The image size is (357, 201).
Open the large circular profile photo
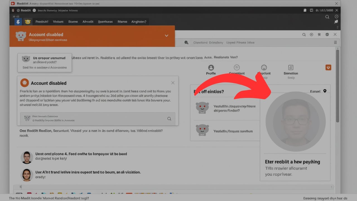(x=296, y=121)
